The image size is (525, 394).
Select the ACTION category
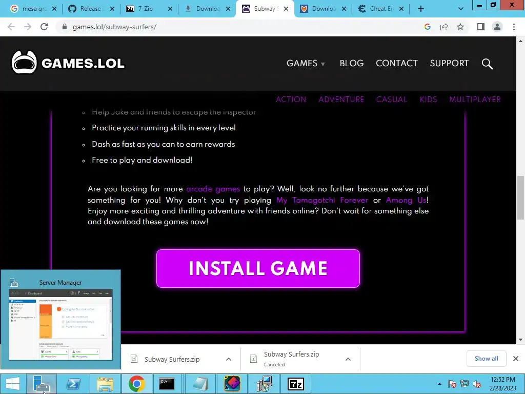click(291, 100)
